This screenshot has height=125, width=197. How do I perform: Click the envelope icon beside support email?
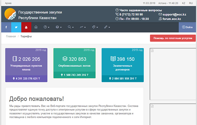[160, 14]
